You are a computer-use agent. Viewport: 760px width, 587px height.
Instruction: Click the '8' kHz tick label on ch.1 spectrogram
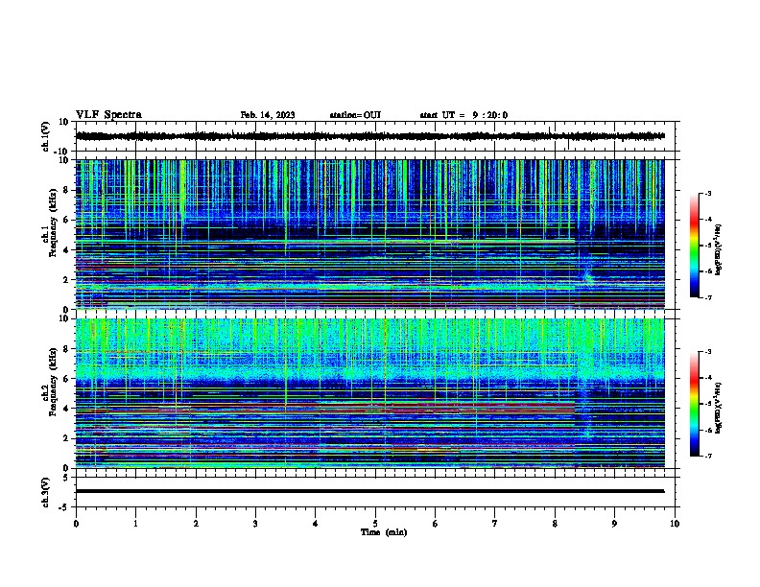[66, 190]
